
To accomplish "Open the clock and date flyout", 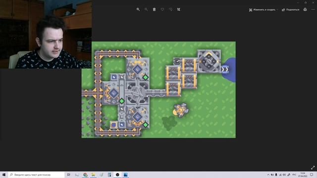I will click(303, 175).
